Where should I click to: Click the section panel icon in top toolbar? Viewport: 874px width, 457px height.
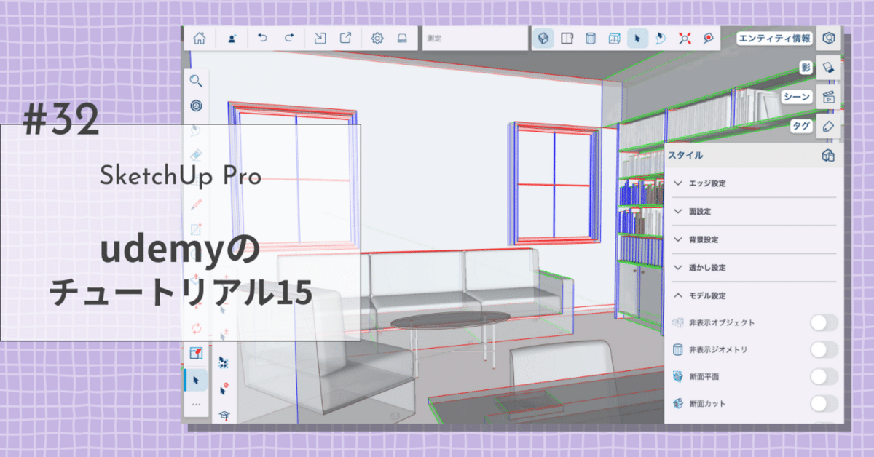coord(568,39)
